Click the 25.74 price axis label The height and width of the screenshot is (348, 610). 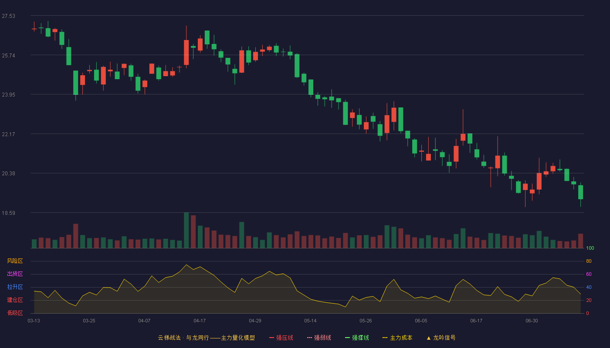8,56
